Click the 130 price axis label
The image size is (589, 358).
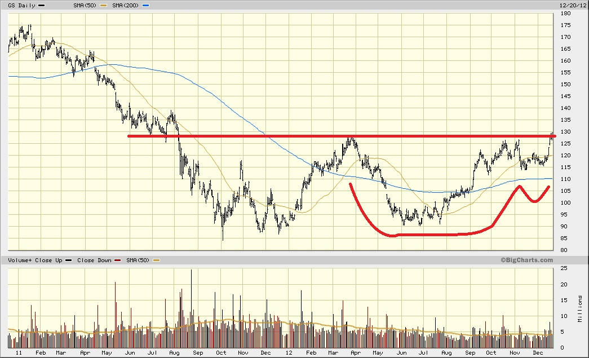coord(565,131)
